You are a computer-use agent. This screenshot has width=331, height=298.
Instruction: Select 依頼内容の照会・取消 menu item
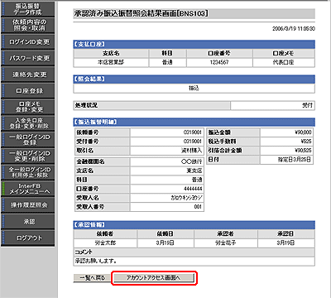point(28,25)
